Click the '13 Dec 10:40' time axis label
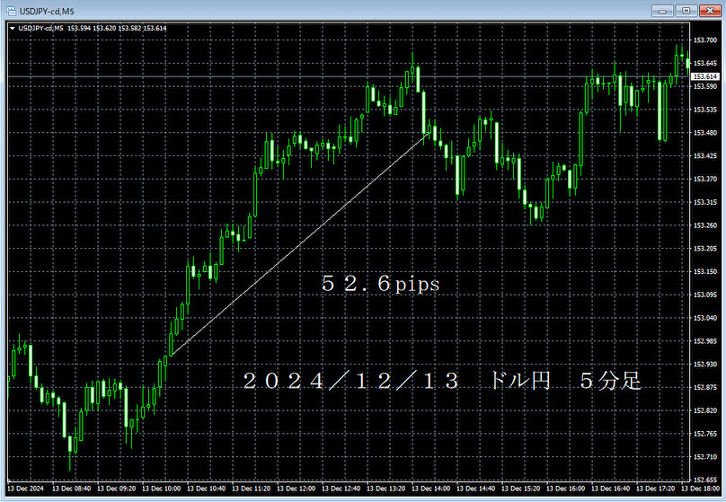Viewport: 726px width, 502px height. tap(206, 489)
